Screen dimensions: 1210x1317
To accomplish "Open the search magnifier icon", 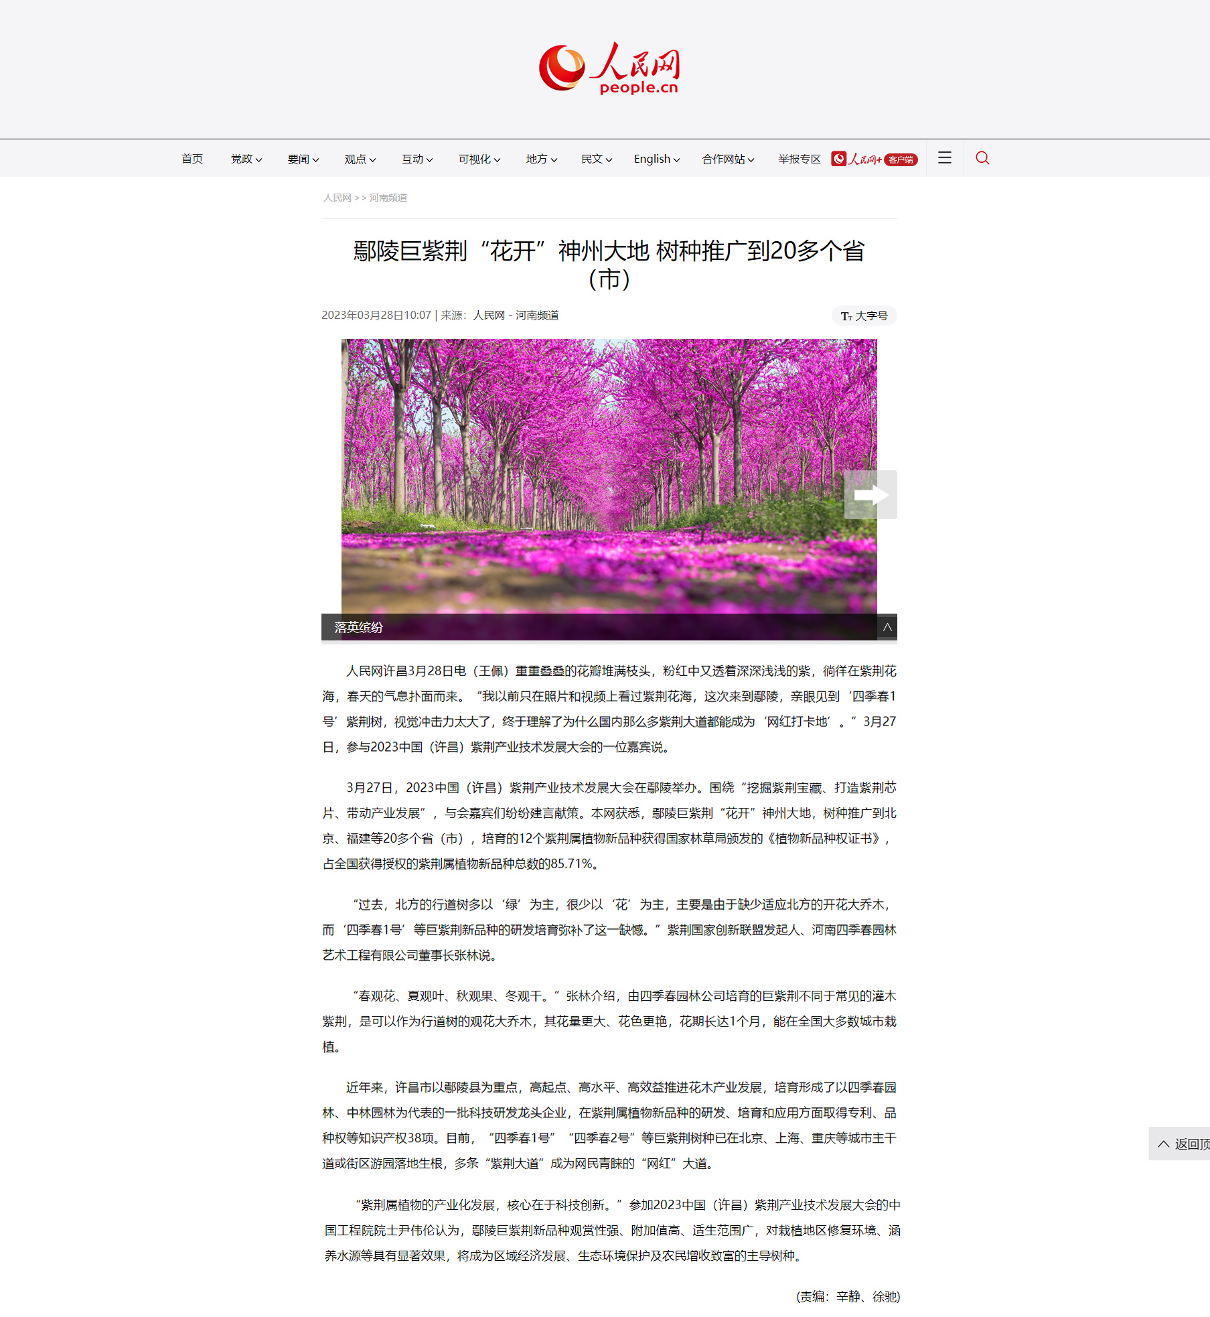I will (982, 158).
